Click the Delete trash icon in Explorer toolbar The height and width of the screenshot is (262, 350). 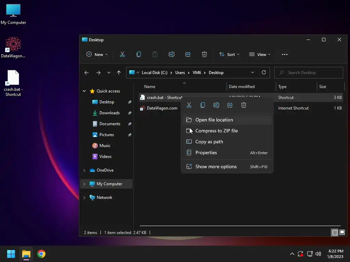point(204,54)
